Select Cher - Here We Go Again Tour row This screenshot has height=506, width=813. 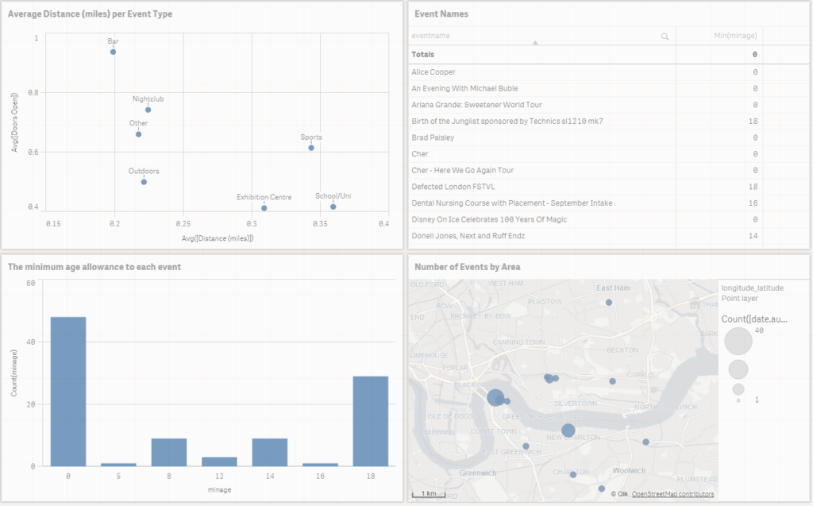point(586,170)
